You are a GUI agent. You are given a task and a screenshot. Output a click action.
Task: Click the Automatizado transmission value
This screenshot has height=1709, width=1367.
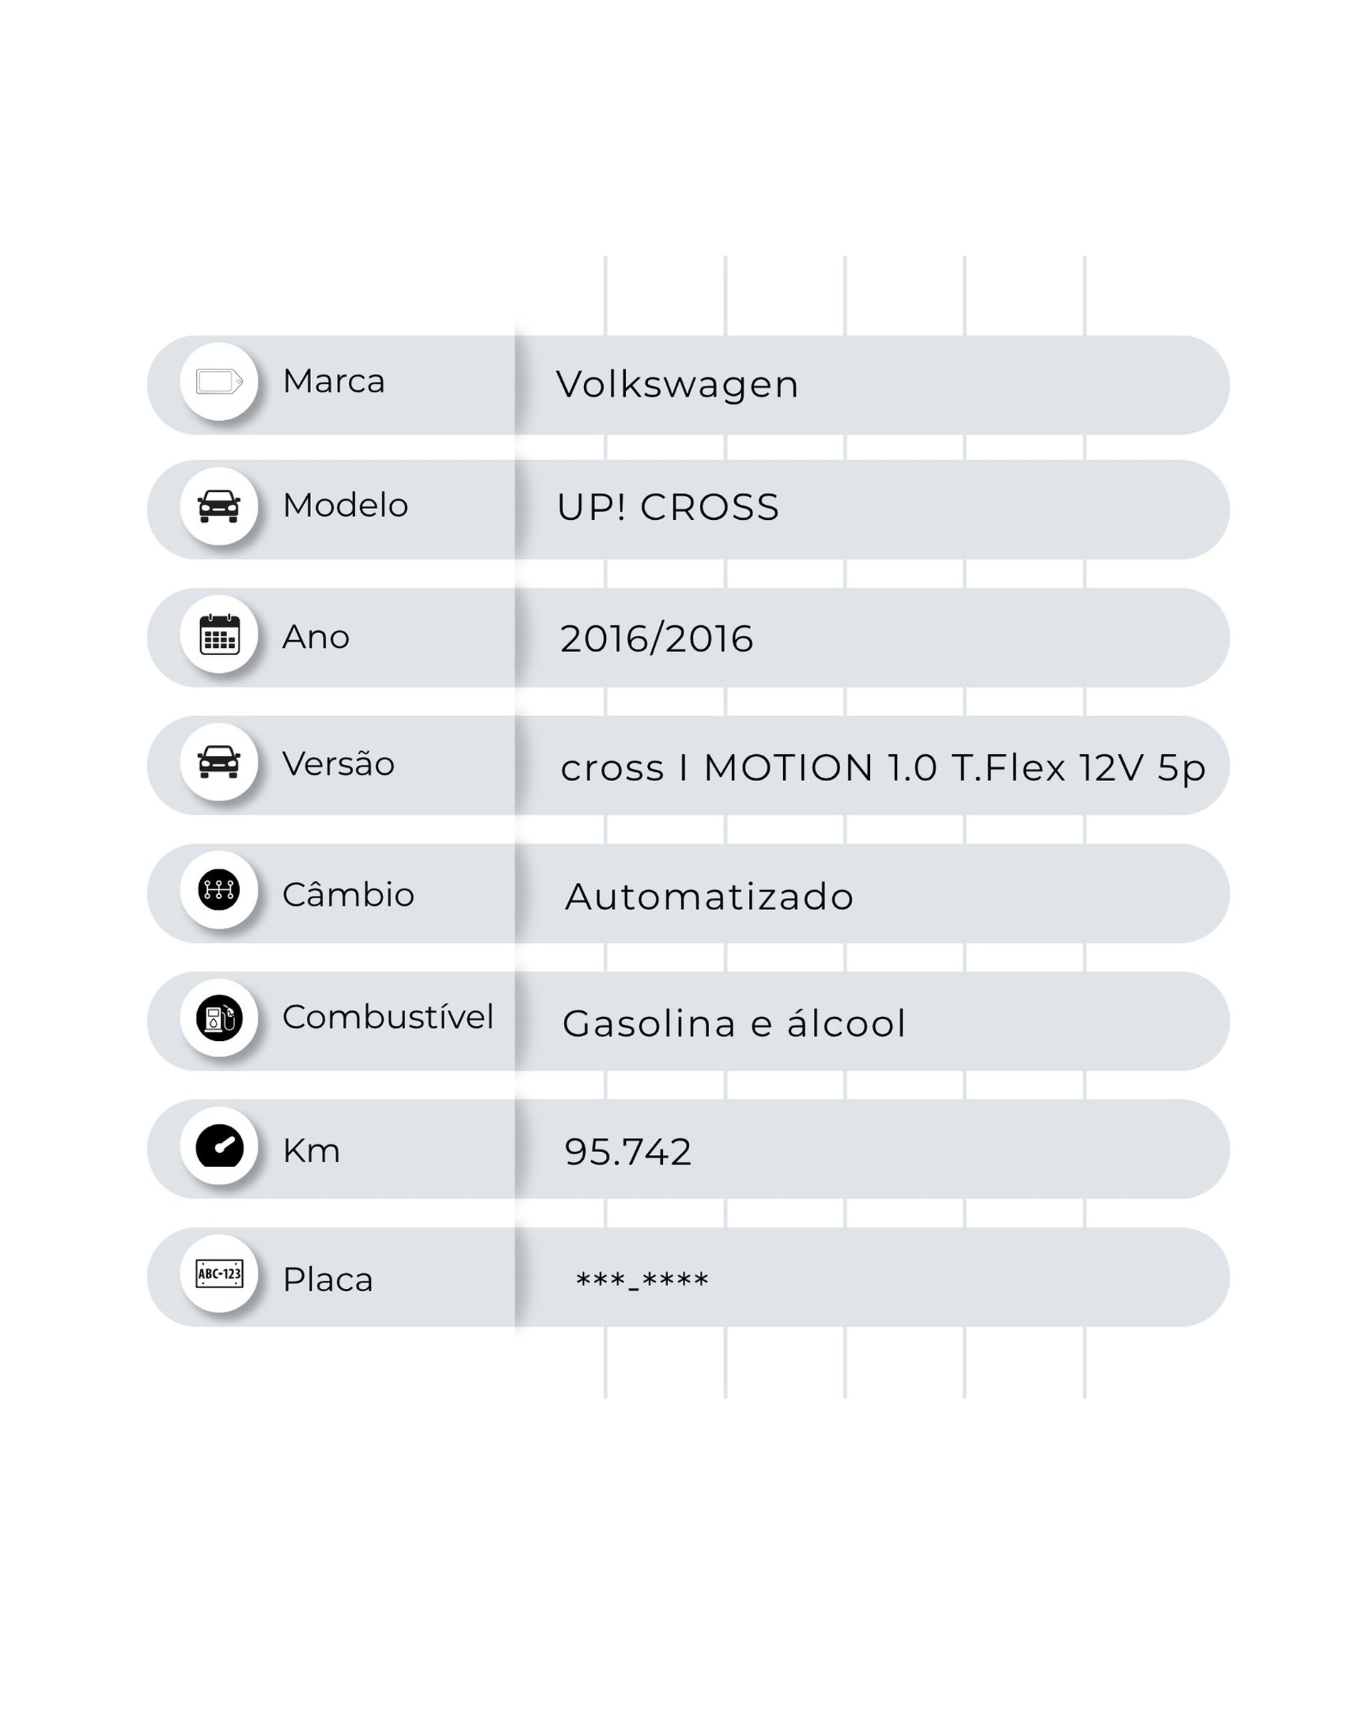[708, 897]
